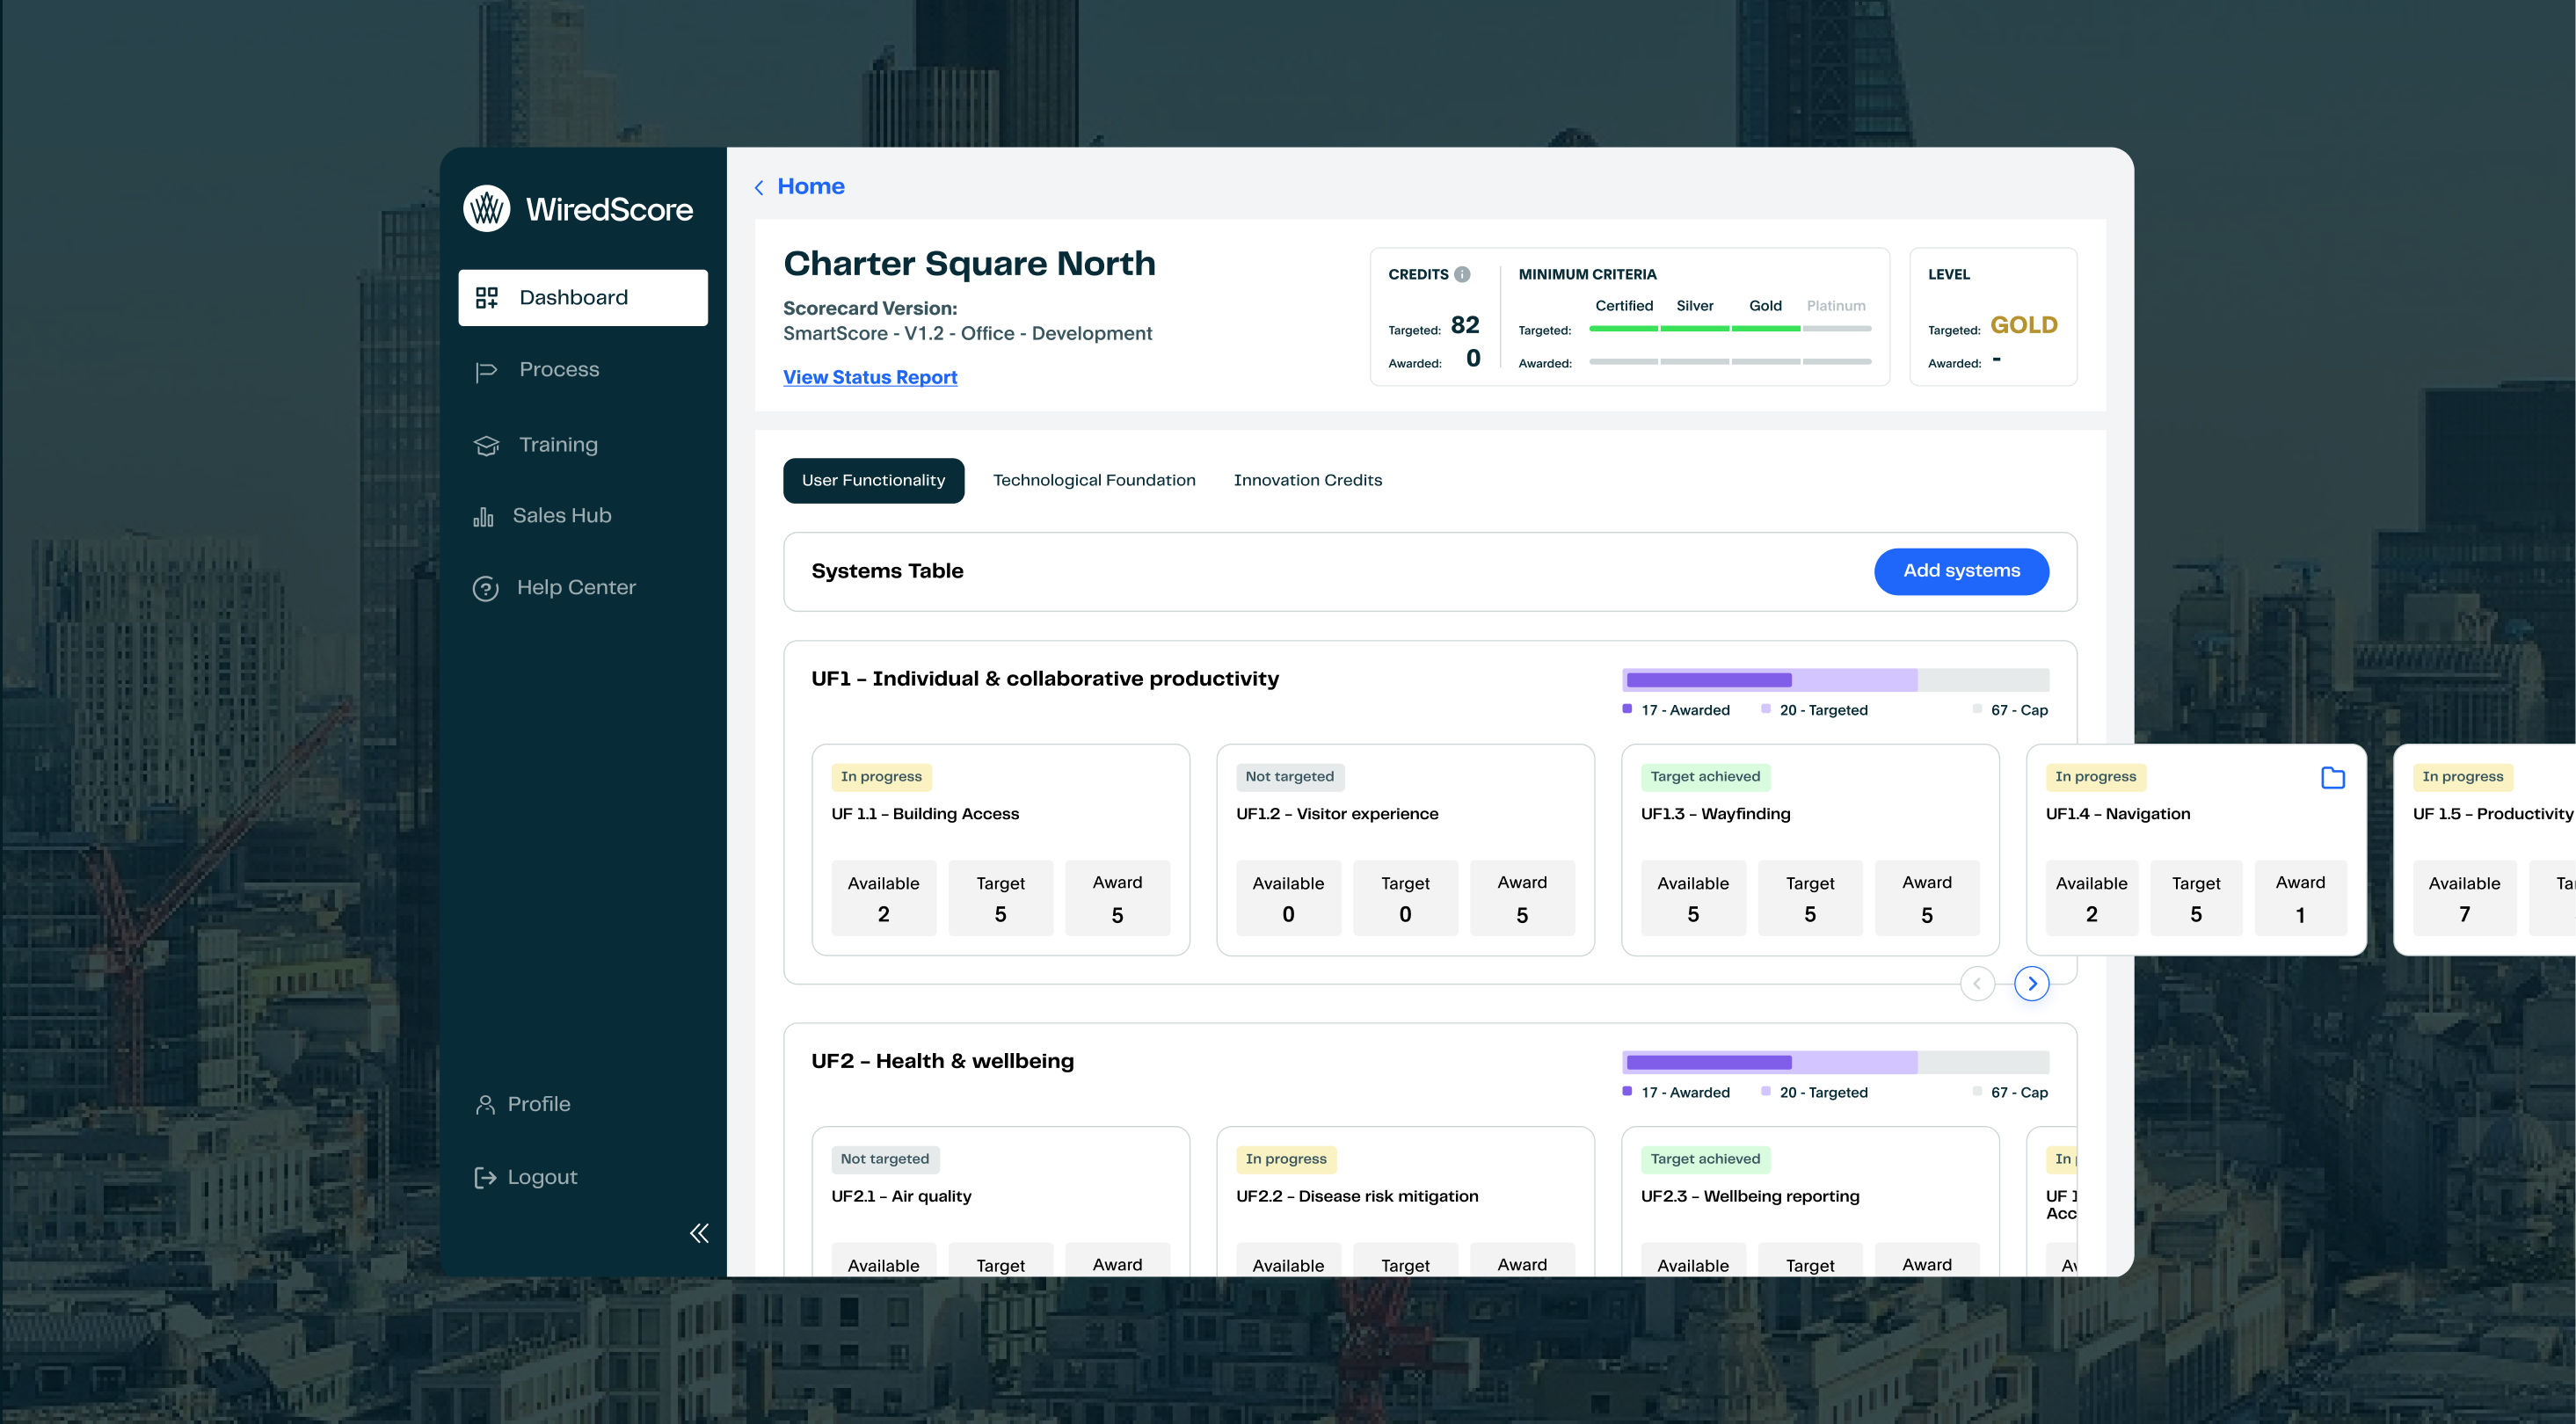This screenshot has height=1424, width=2576.
Task: Collapse the sidebar with double chevron
Action: click(x=699, y=1232)
